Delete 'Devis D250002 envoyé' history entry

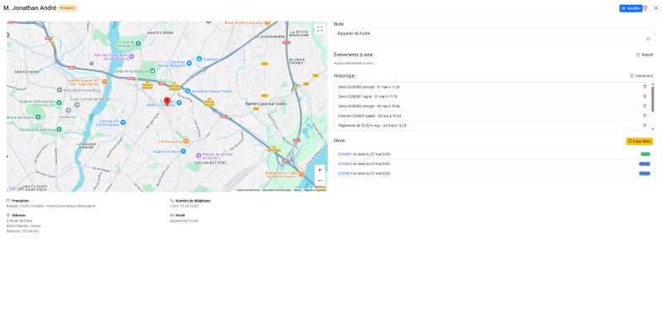click(645, 107)
